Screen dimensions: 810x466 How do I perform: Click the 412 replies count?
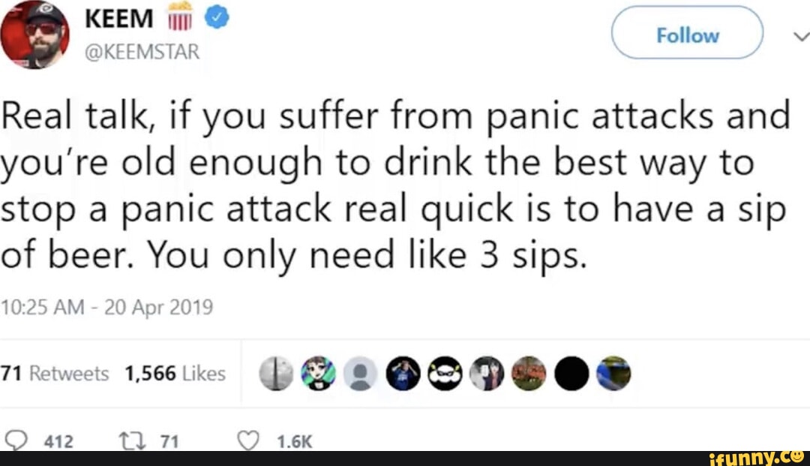tap(56, 442)
